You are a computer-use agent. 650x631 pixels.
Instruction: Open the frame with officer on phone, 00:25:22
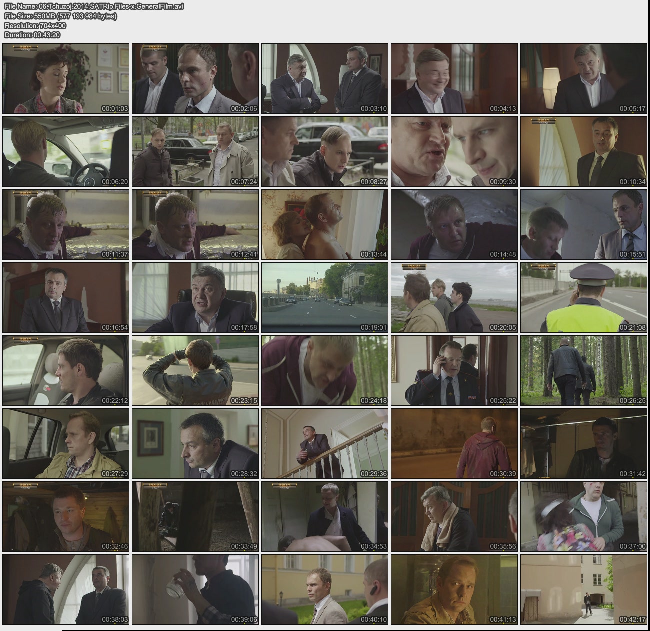454,370
